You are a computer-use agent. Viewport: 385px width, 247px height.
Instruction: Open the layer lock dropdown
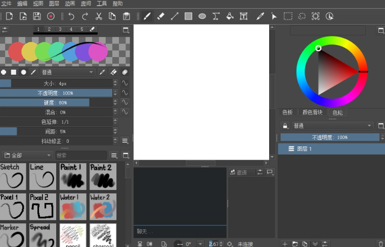tap(285, 126)
